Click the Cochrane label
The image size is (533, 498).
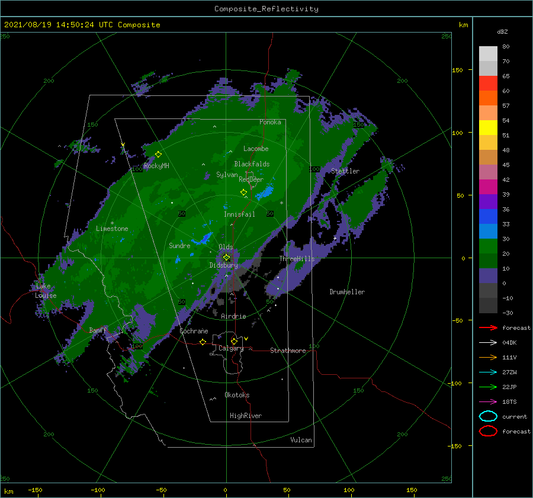tap(194, 331)
